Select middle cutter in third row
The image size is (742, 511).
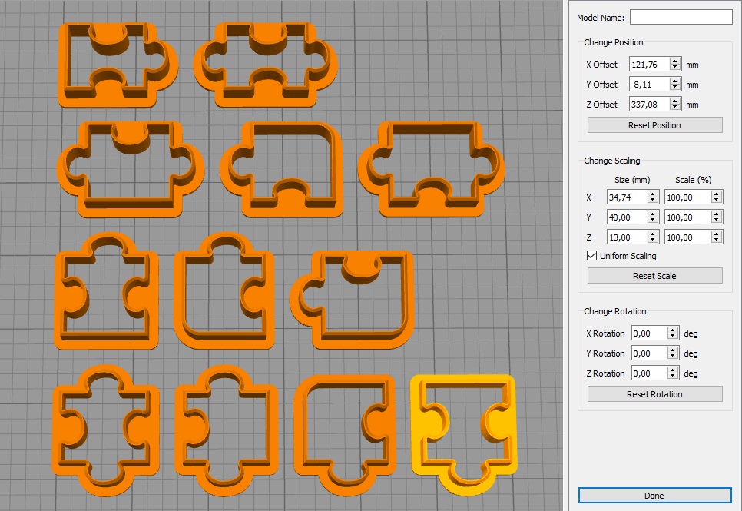click(x=224, y=290)
